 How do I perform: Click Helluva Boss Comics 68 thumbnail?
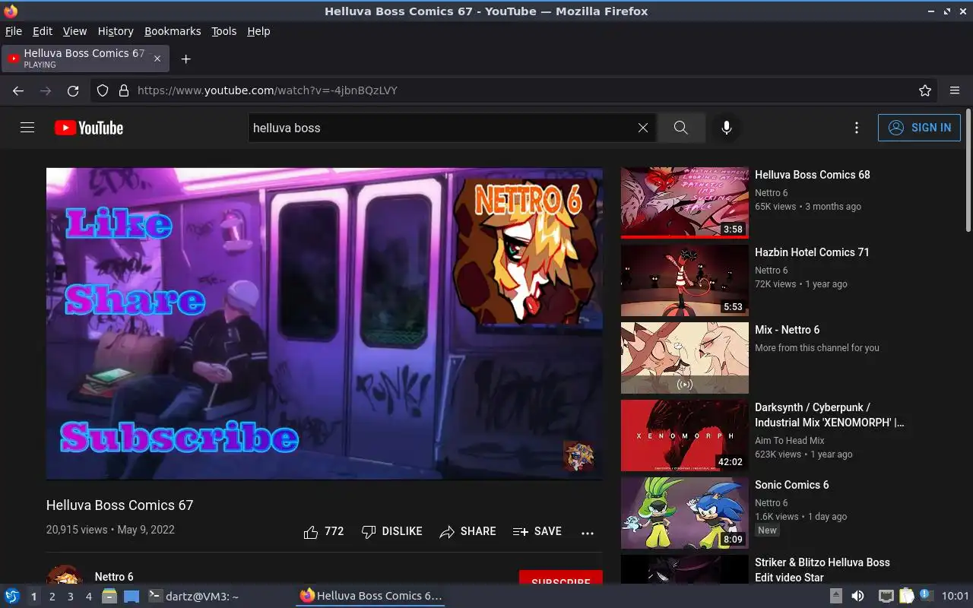(685, 203)
